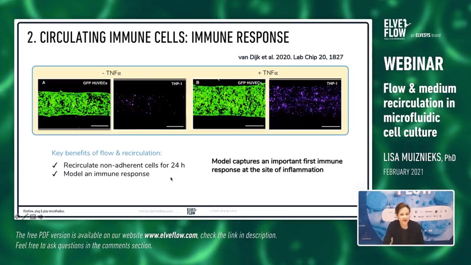Select the THP-1 image under -TNFα
This screenshot has height=265, width=471.
pyautogui.click(x=150, y=104)
